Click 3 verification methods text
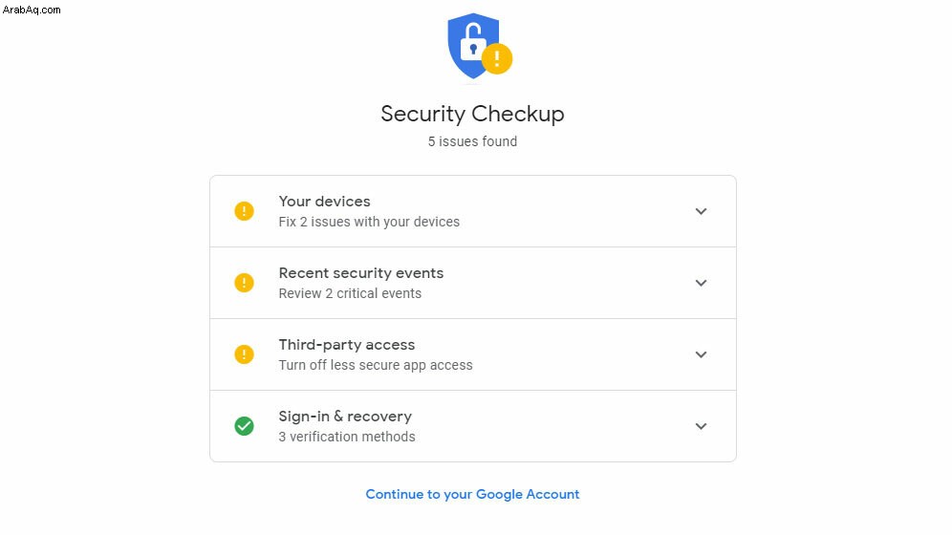This screenshot has width=952, height=535. [x=347, y=437]
